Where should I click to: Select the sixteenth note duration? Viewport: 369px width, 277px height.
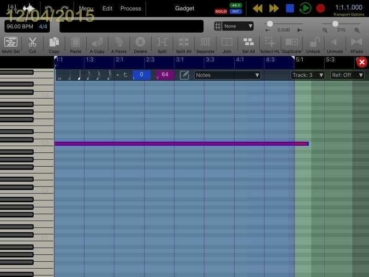99,75
